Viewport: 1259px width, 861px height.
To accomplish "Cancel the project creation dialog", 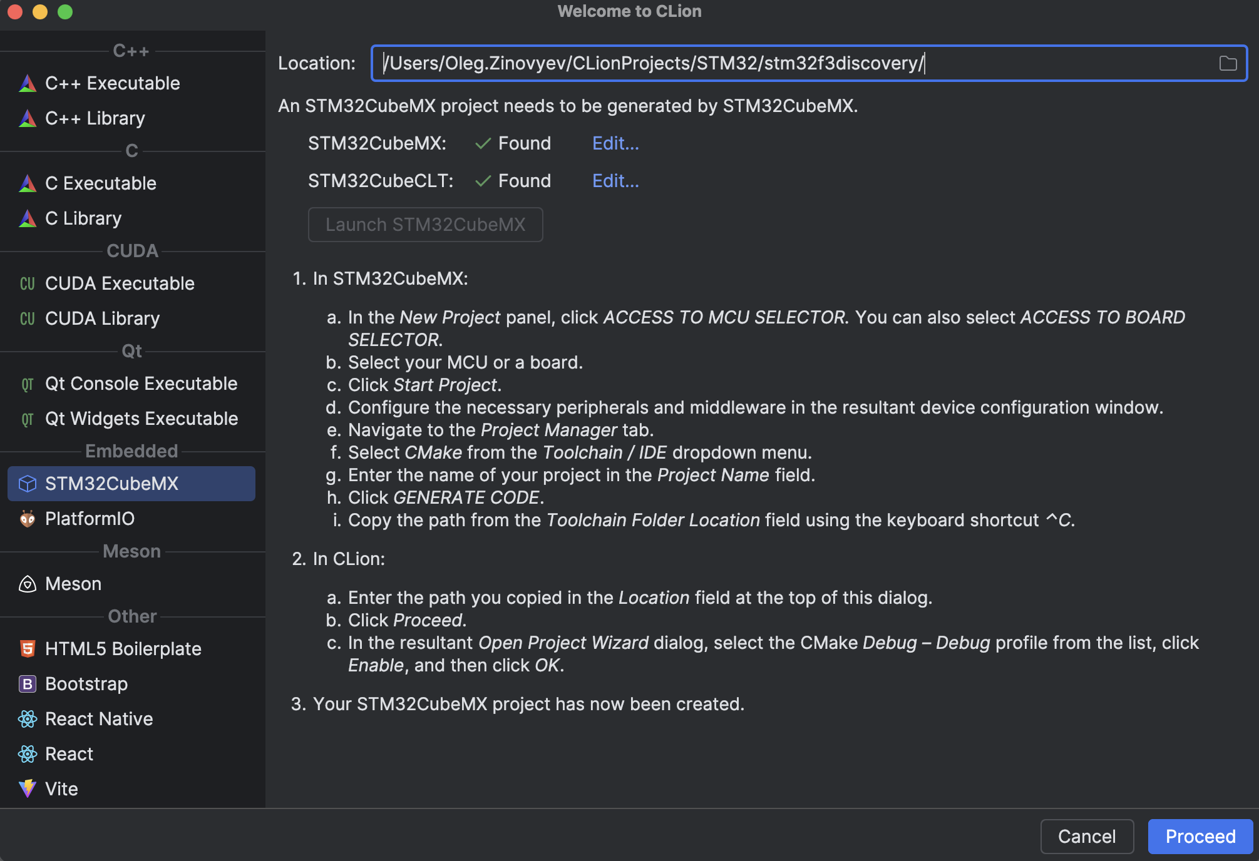I will click(x=1087, y=836).
